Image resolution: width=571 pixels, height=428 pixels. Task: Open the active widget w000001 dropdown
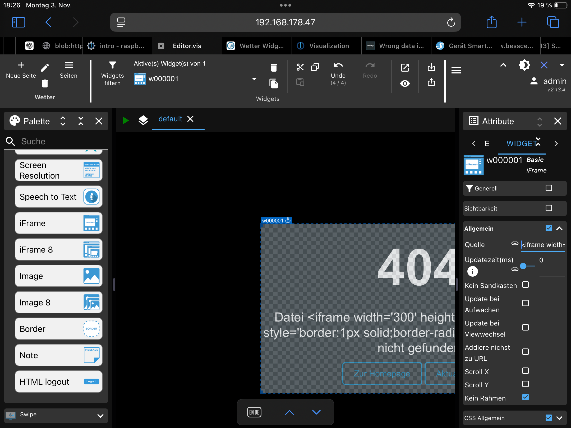254,79
